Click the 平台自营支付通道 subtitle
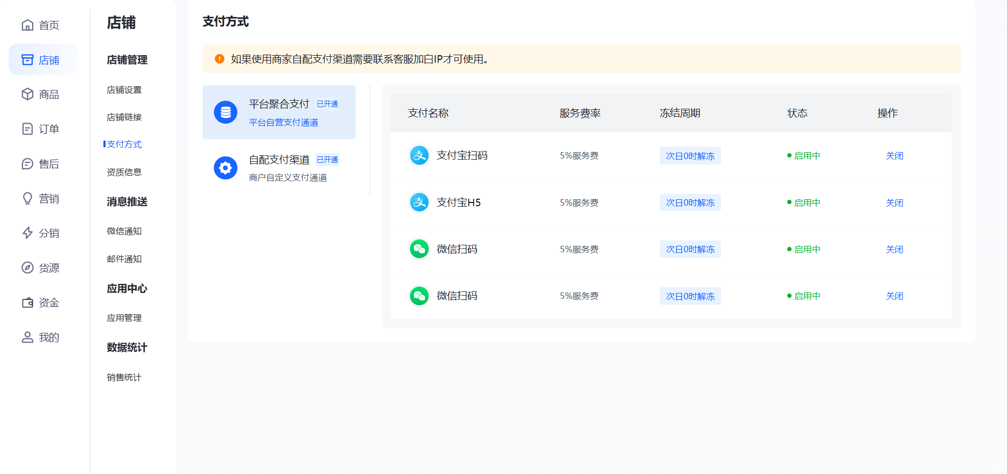 pos(284,123)
